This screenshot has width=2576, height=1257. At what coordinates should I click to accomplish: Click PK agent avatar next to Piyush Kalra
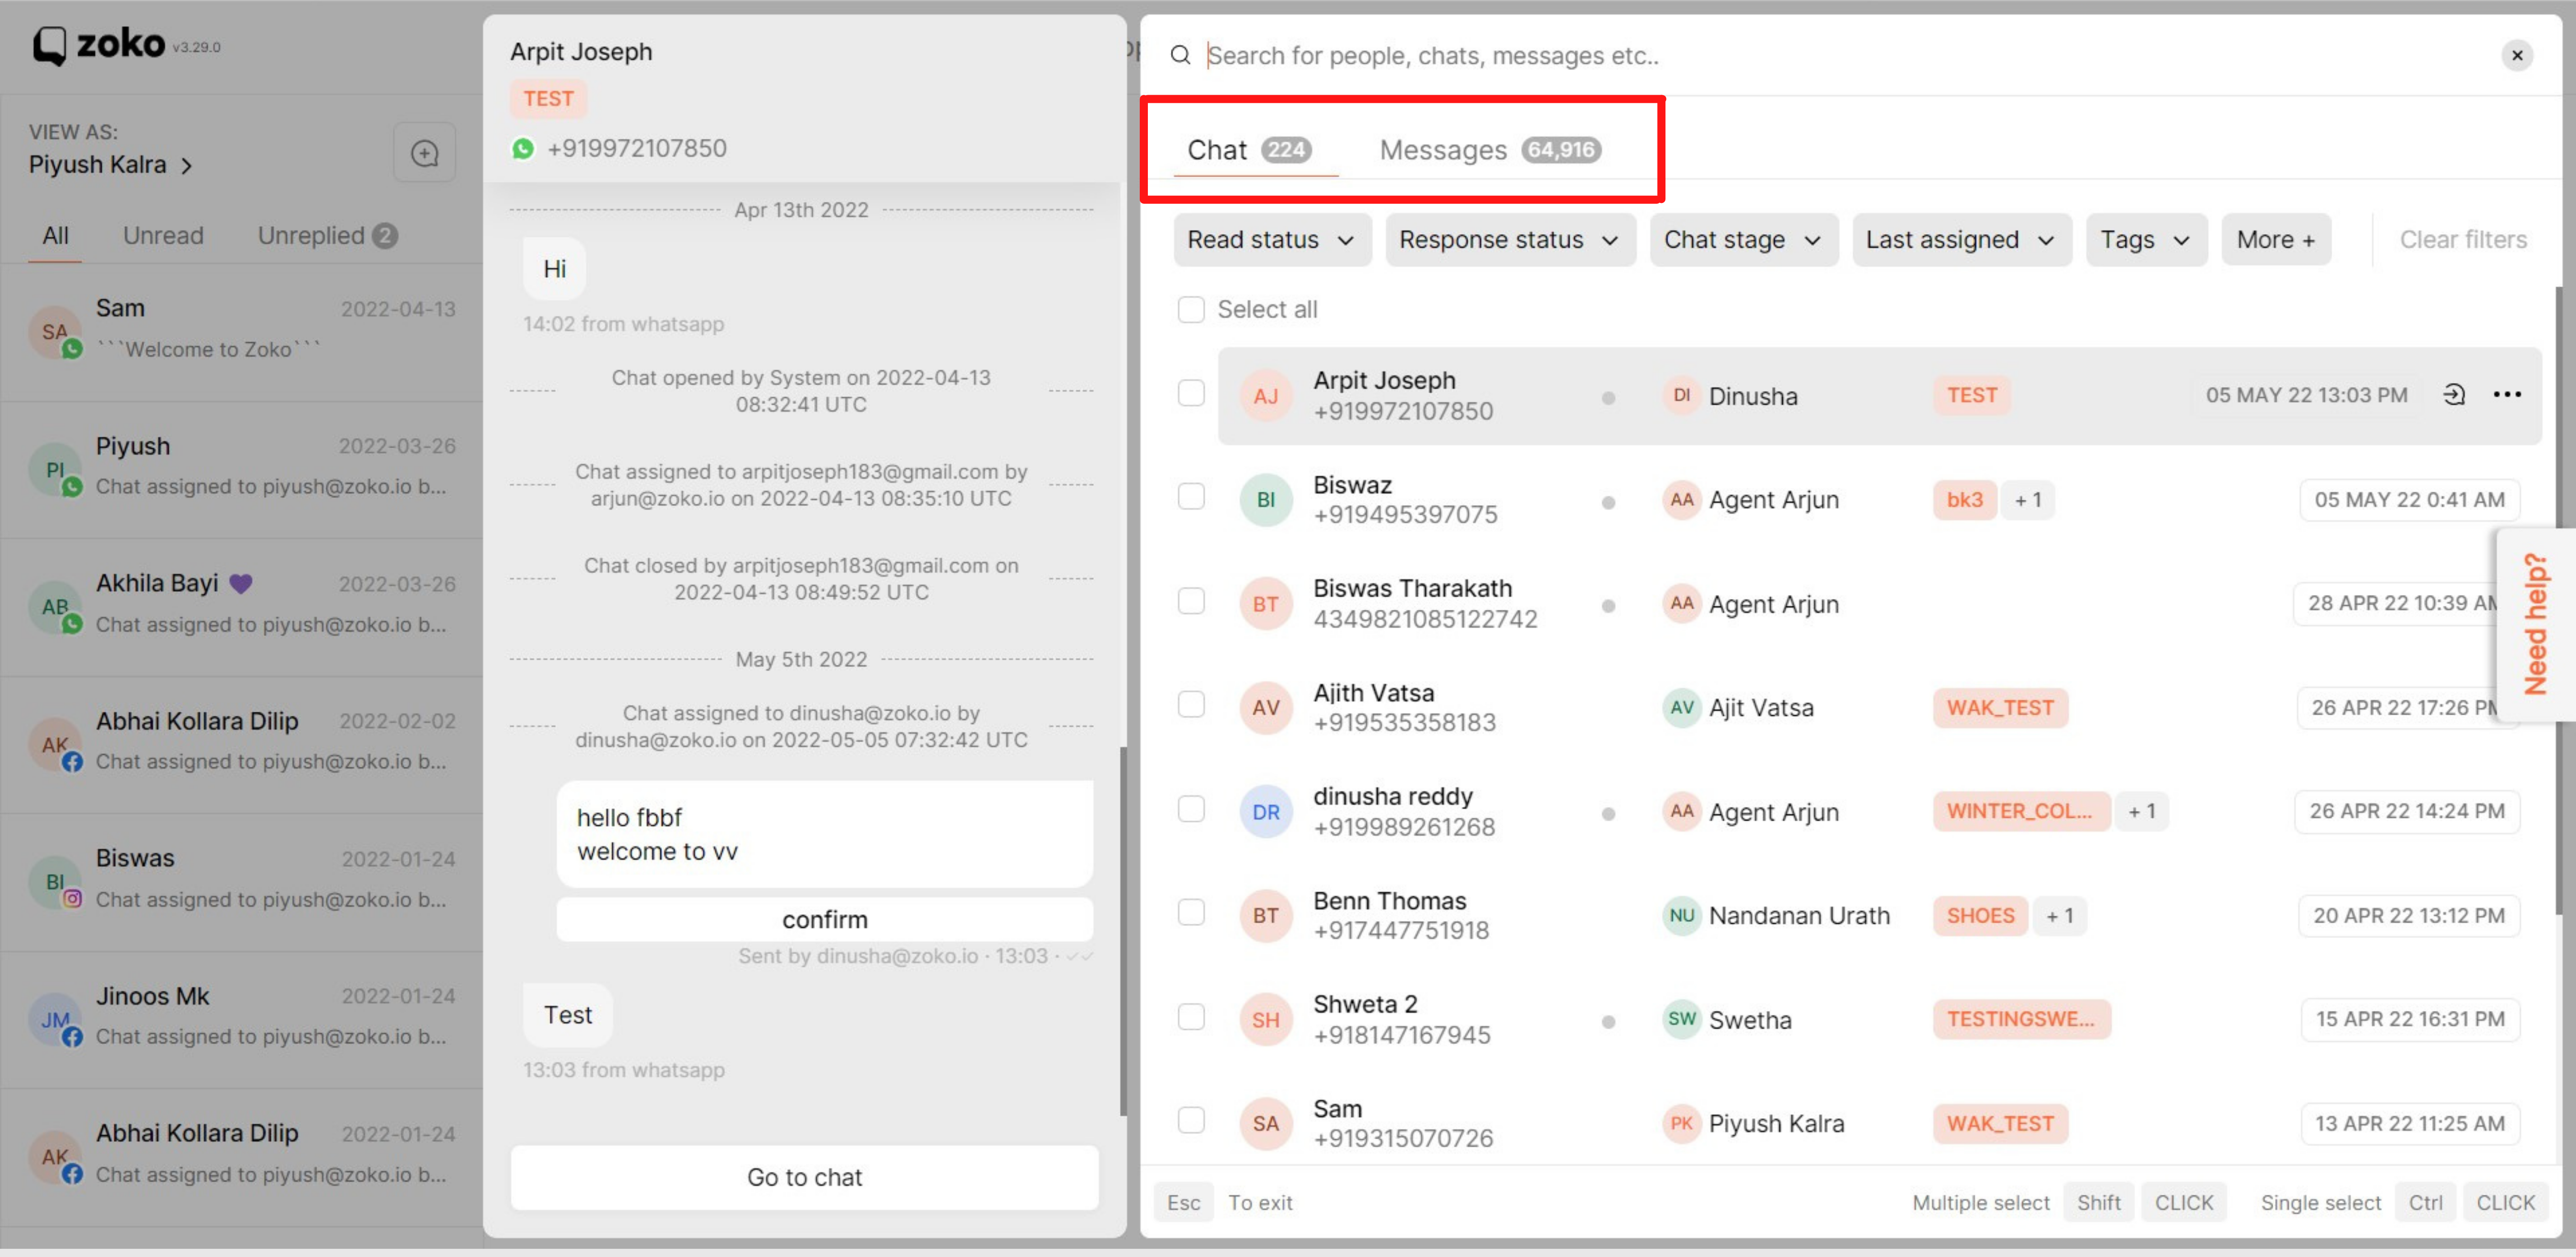(x=1682, y=1123)
